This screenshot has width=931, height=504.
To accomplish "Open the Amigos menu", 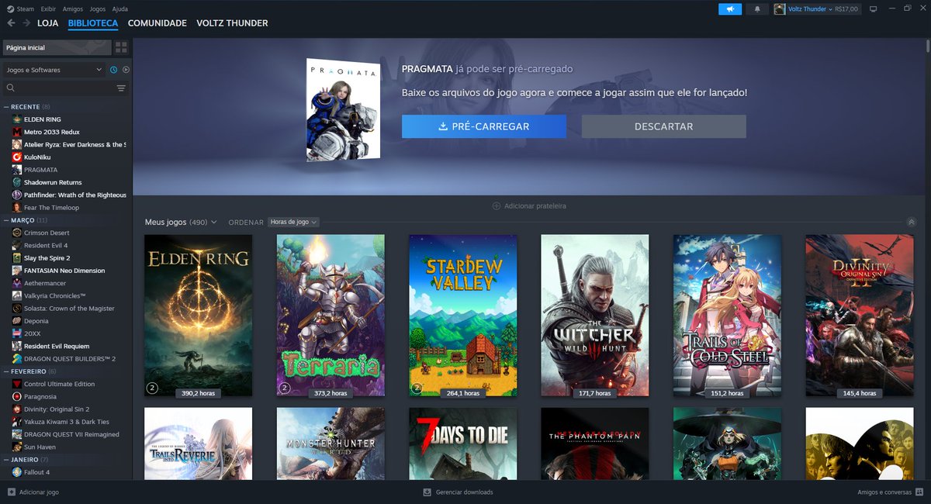I will click(72, 9).
